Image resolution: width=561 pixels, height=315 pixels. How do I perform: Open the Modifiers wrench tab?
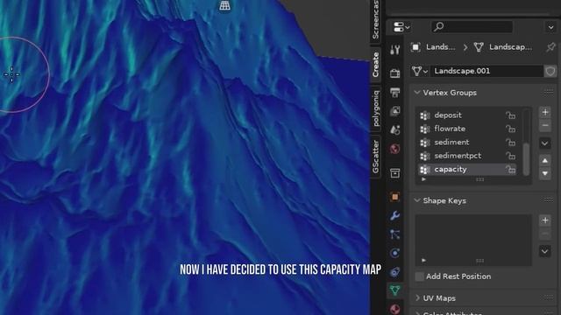coord(395,216)
